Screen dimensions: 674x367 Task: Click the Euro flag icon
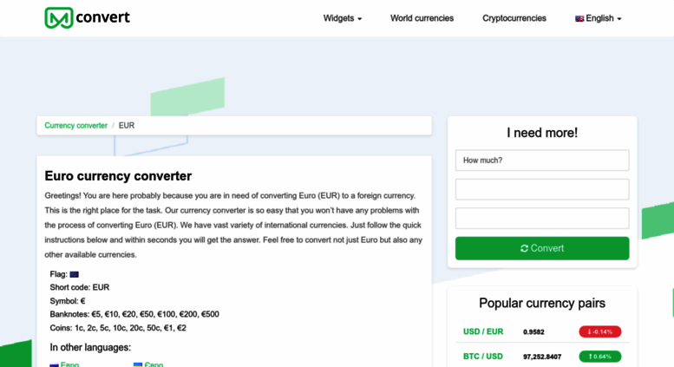pyautogui.click(x=74, y=274)
